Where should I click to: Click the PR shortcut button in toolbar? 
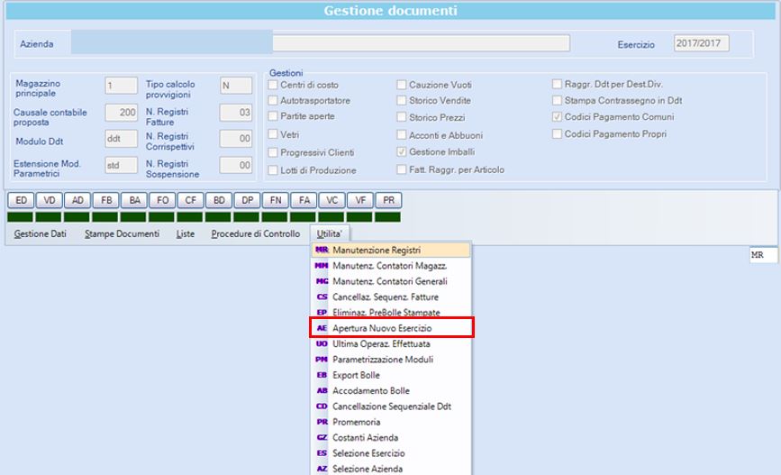388,200
